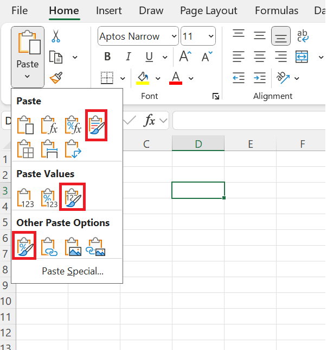Choose Transpose paste option
Image resolution: width=327 pixels, height=350 pixels.
73,149
